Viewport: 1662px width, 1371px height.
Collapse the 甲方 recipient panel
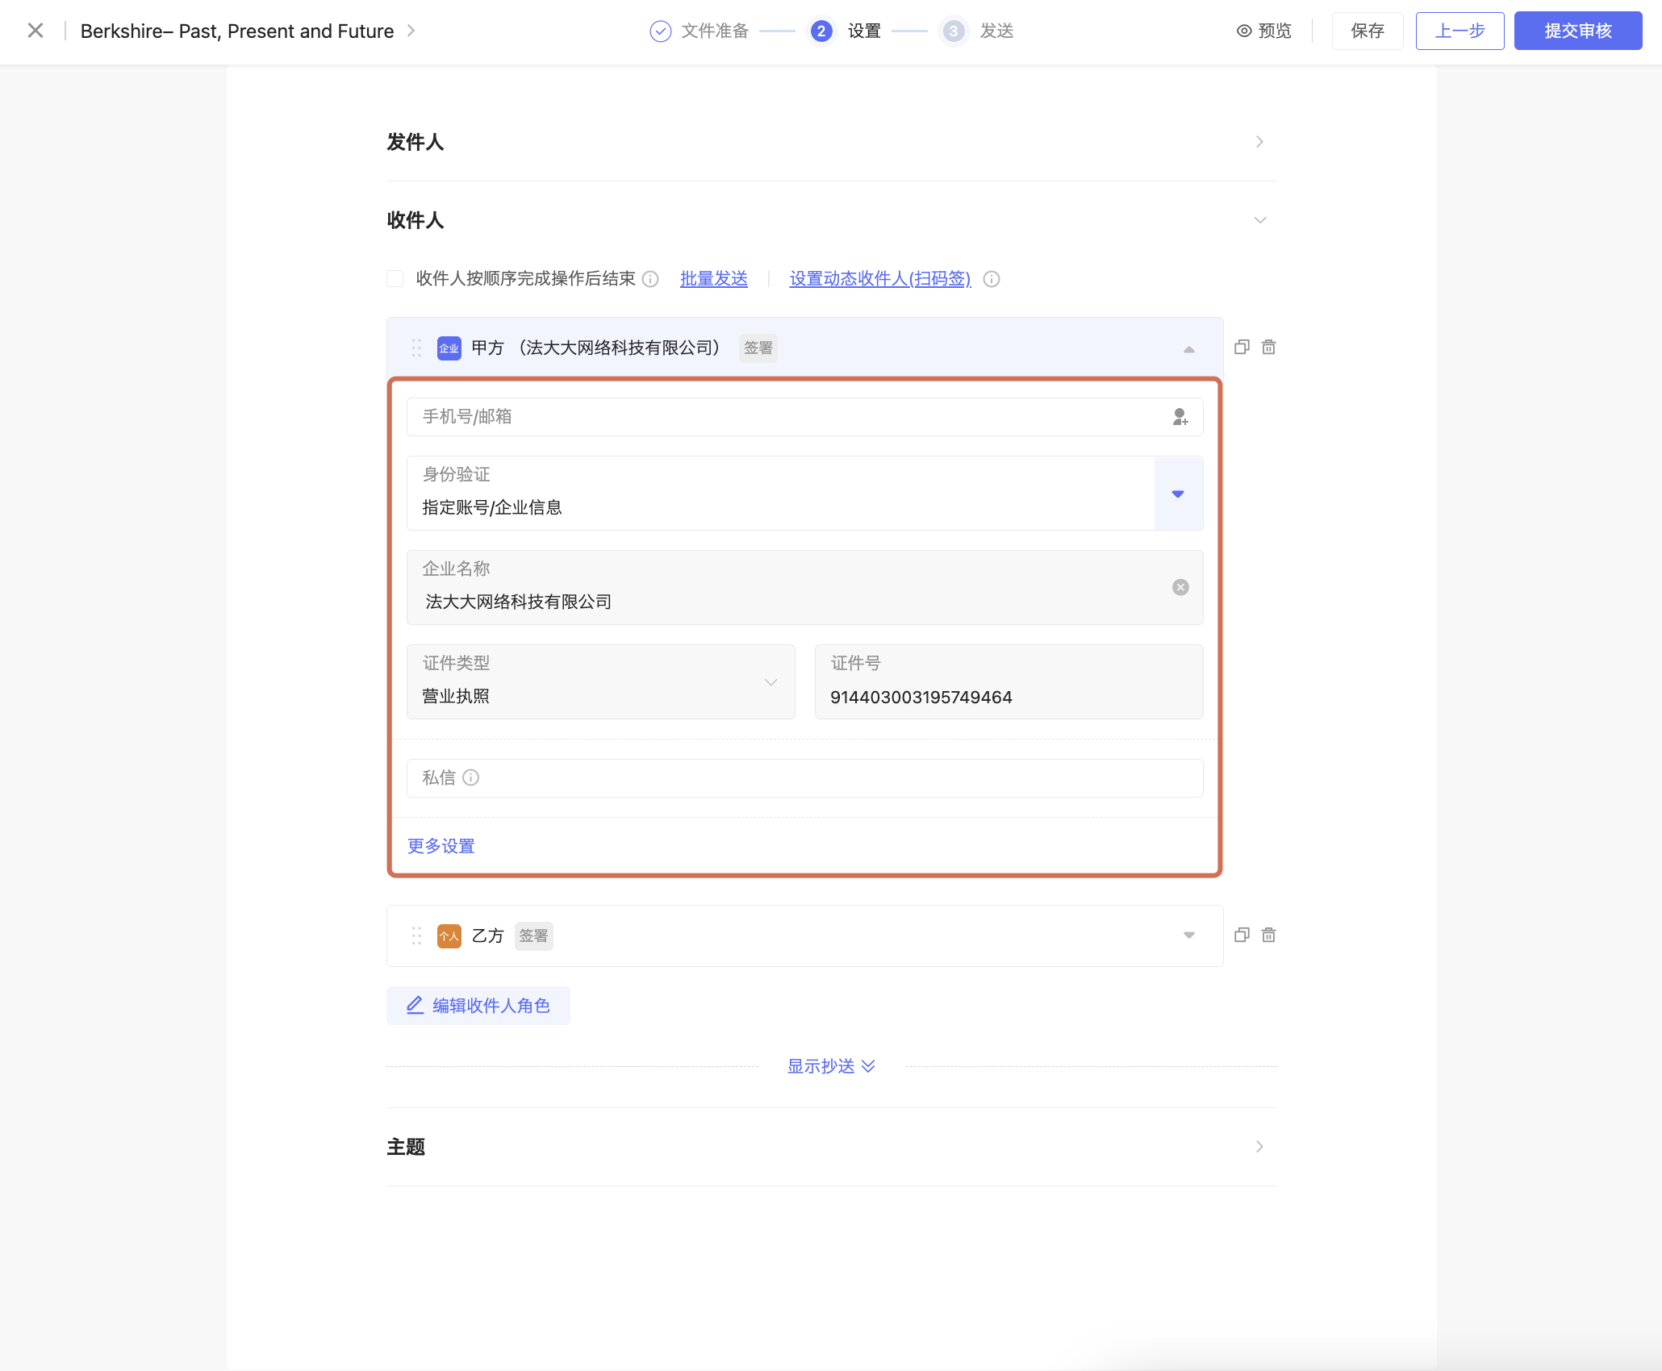coord(1188,349)
